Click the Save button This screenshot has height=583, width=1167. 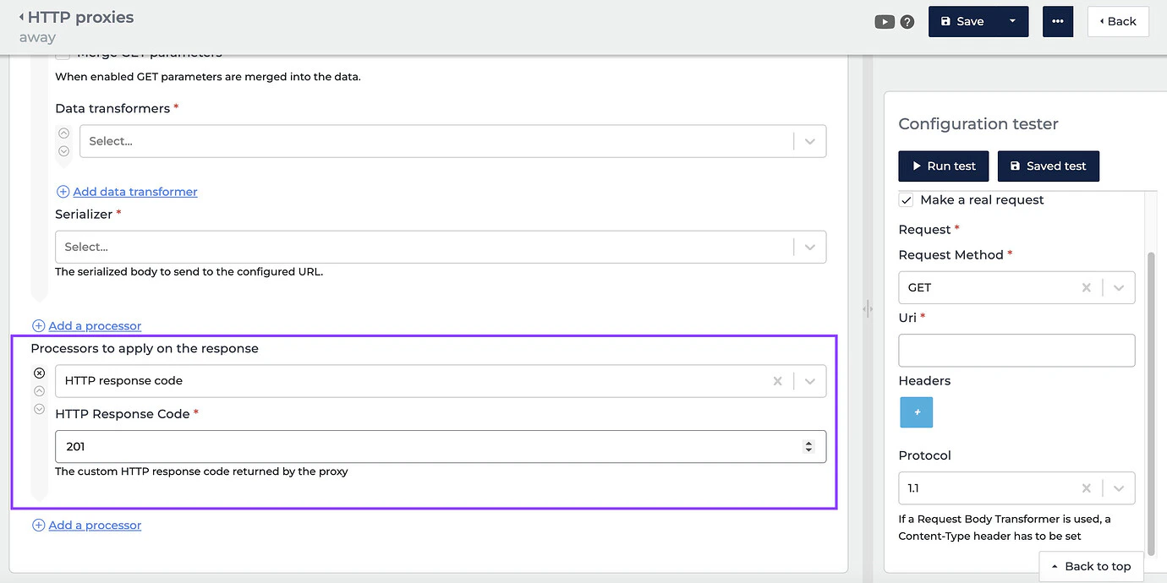(x=962, y=21)
